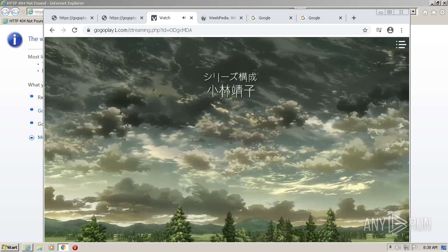This screenshot has height=252, width=448.
Task: Switch to the second gogoplay tab
Action: [x=122, y=18]
